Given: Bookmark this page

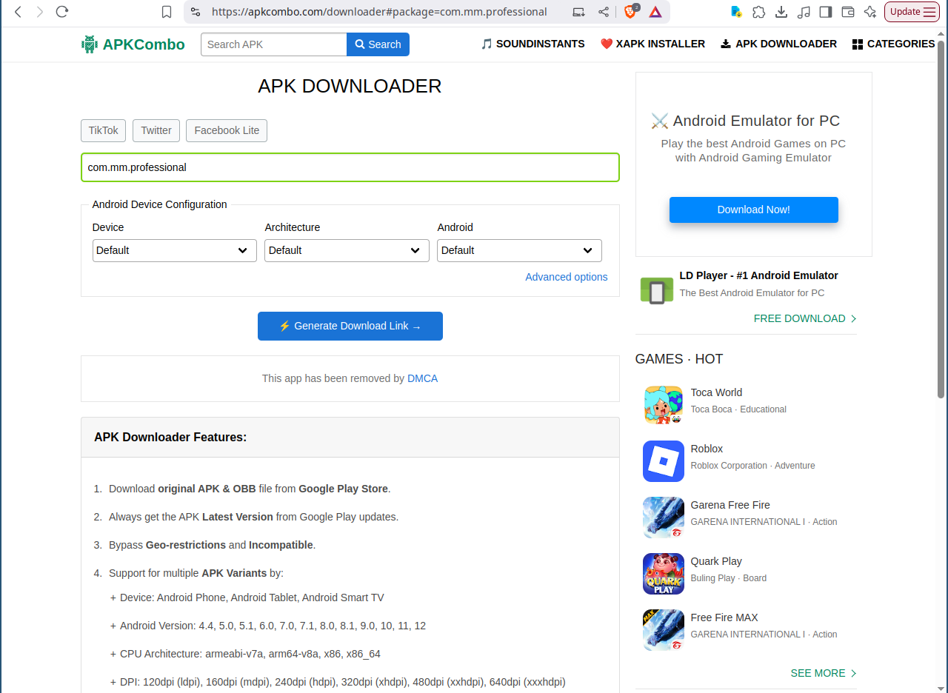Looking at the screenshot, I should (x=167, y=12).
